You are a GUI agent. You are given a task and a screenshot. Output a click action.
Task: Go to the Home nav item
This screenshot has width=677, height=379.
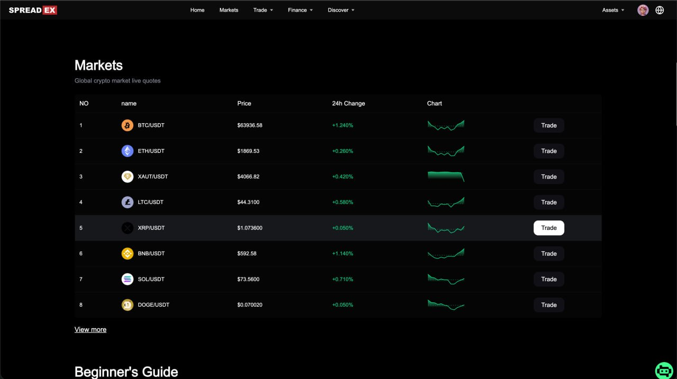tap(197, 10)
